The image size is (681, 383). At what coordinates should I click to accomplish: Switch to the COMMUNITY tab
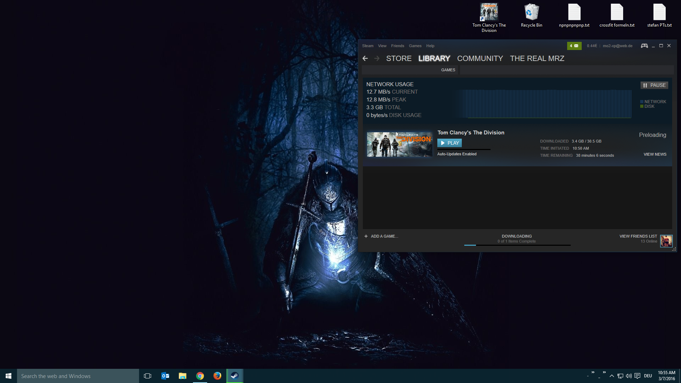(x=480, y=59)
